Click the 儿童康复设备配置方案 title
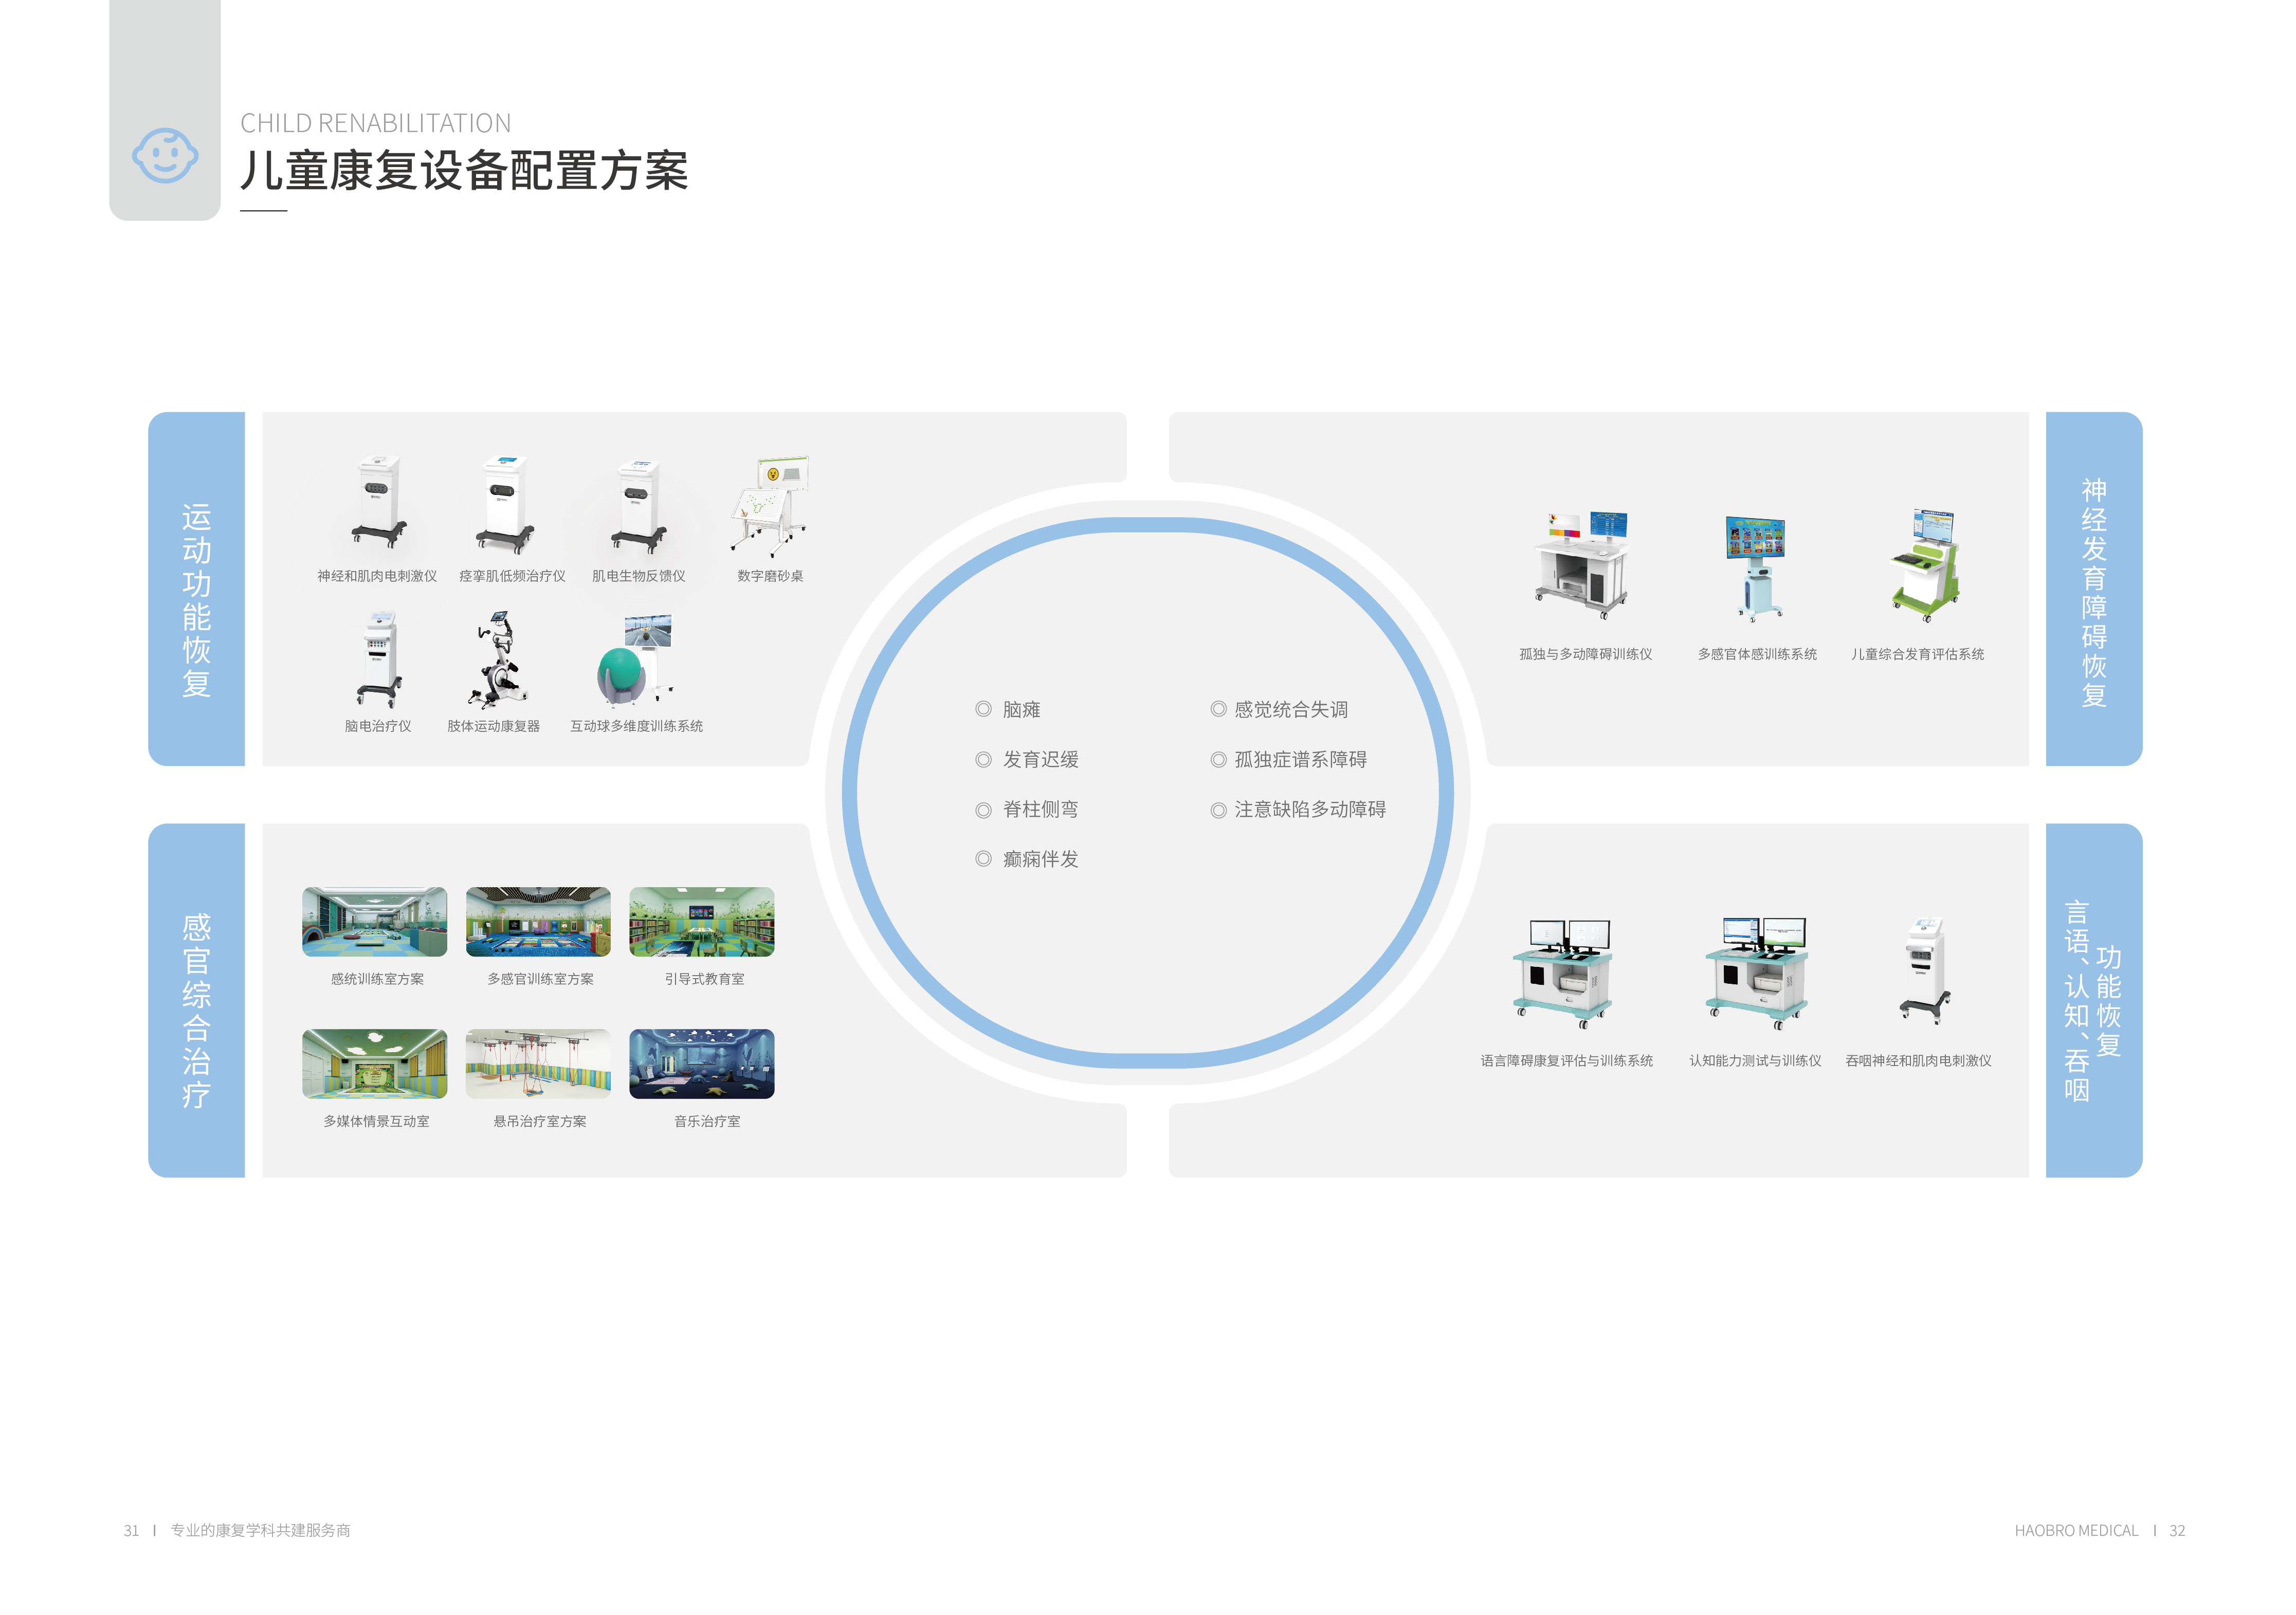Viewport: 2296px width, 1615px height. tap(464, 171)
